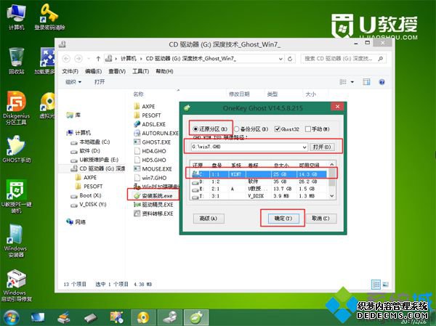Viewport: 436px width, 326px height.
Task: Select V_DISK (Y:) in navigation tree
Action: 89,205
